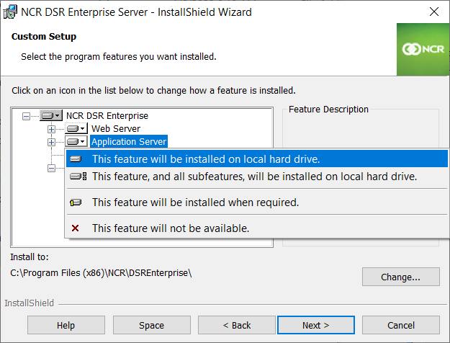Pick 'This feature will be installed on local hard drive'
The image size is (450, 343).
point(205,159)
